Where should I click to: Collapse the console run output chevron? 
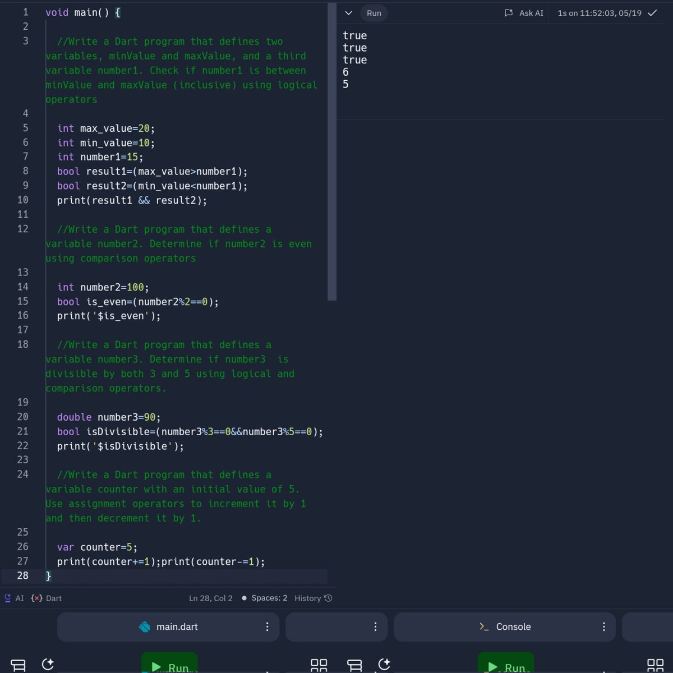click(348, 13)
